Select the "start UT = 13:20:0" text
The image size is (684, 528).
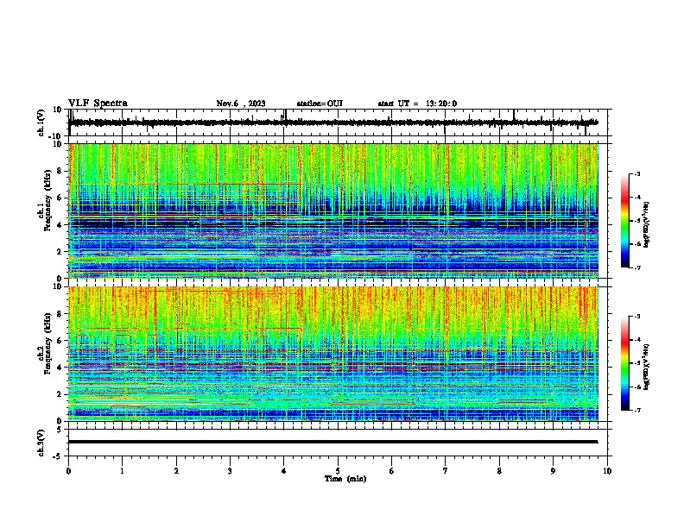coord(417,104)
